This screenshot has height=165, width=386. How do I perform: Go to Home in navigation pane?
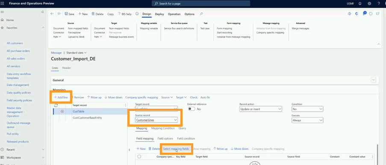10,20
